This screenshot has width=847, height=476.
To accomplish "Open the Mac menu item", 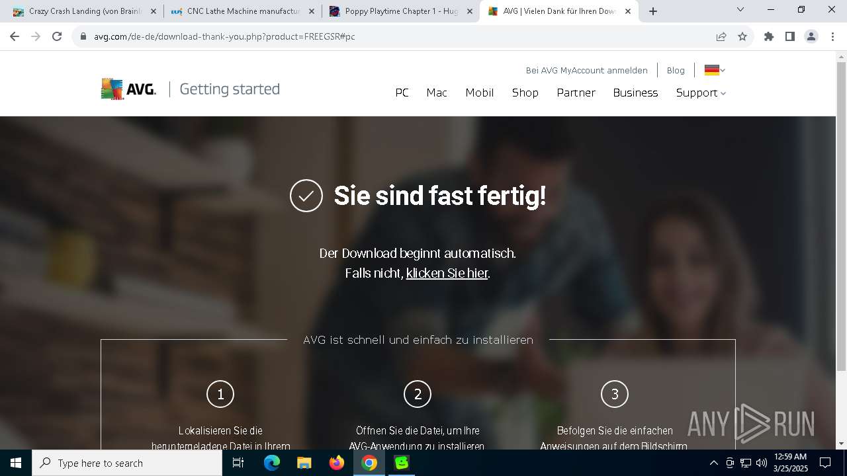I will (x=437, y=93).
